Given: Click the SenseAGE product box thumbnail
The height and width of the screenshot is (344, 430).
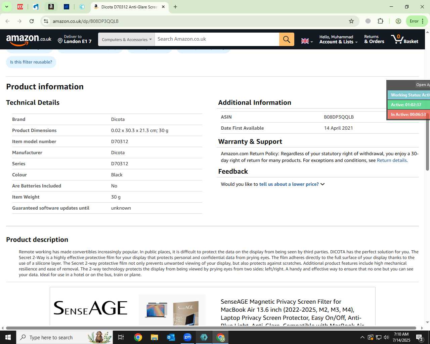Looking at the screenshot, I should click(x=186, y=313).
